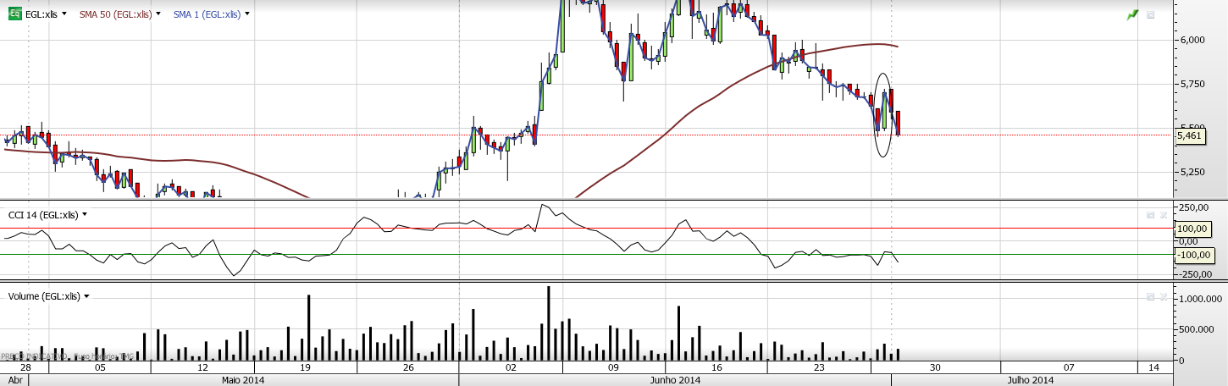Click the 500.000 volume axis label
1228x386 pixels.
coord(1198,329)
